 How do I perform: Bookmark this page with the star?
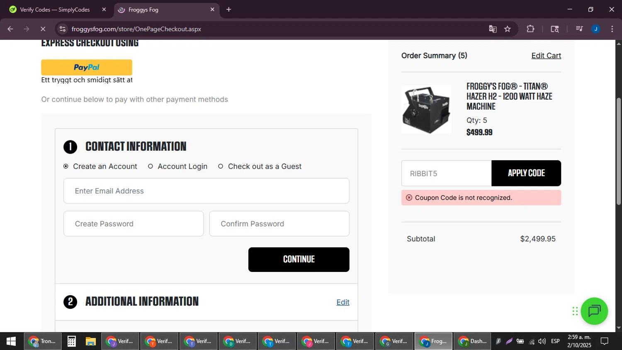[508, 29]
